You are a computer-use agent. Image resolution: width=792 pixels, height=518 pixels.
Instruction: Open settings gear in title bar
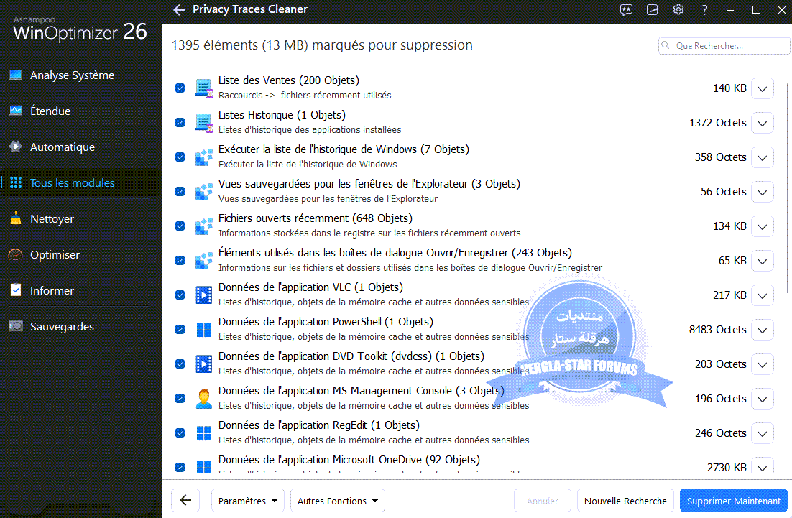point(678,9)
